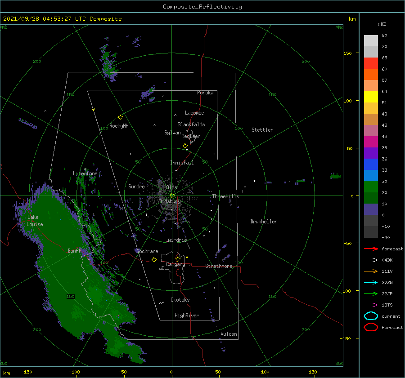Click the ThreeHills label

225,196
